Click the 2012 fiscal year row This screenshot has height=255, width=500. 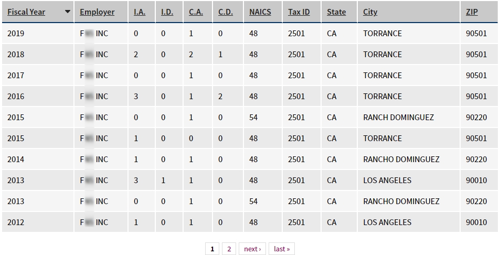pyautogui.click(x=250, y=222)
